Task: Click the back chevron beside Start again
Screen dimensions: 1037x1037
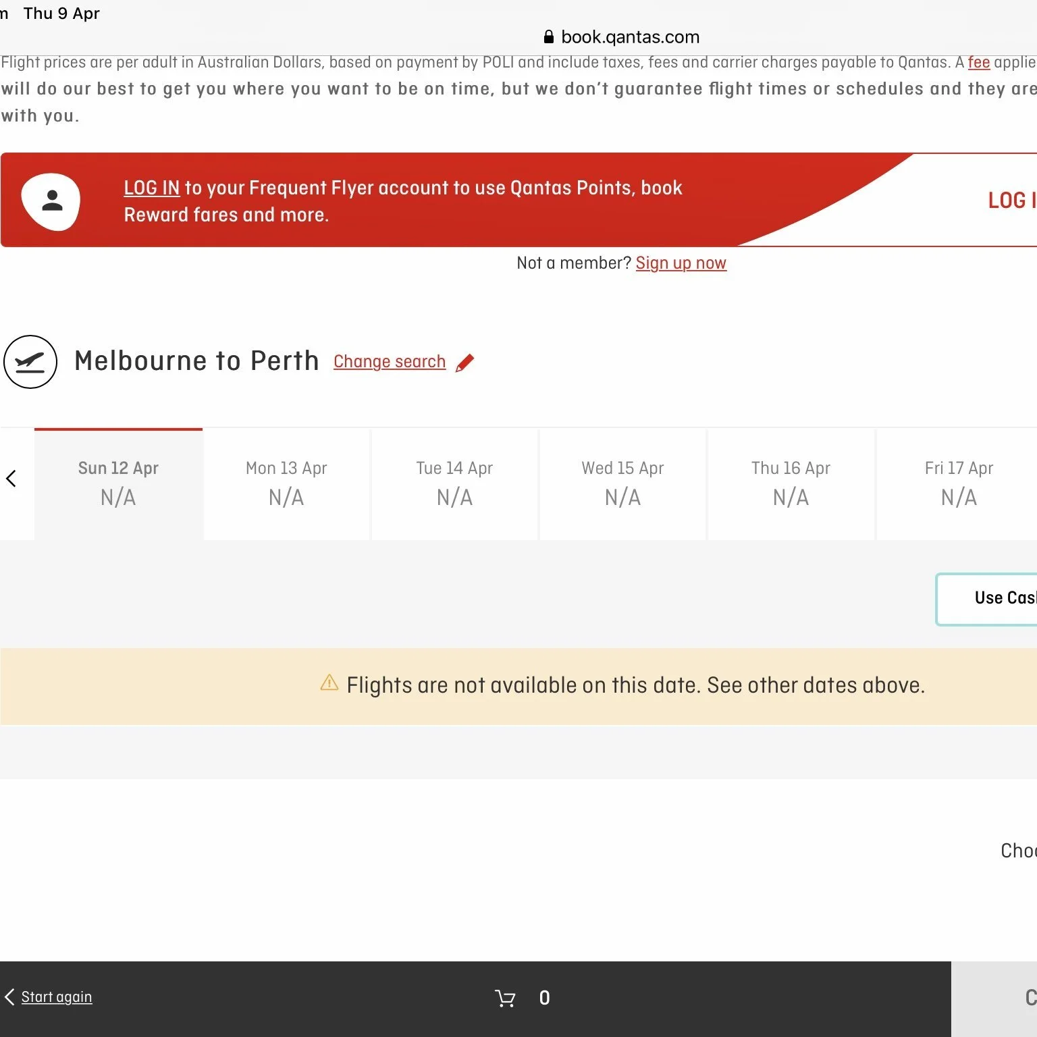Action: [9, 997]
